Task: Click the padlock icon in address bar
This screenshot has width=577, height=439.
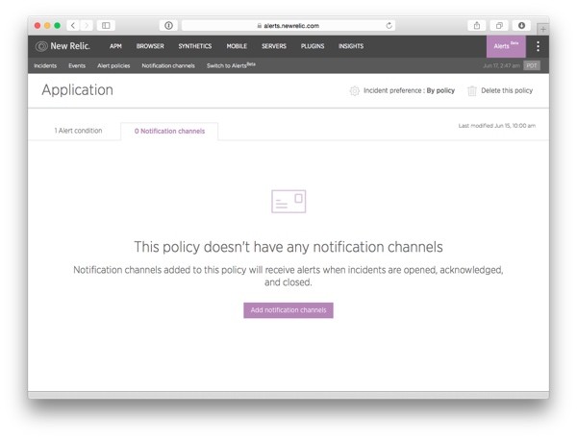Action: (260, 26)
